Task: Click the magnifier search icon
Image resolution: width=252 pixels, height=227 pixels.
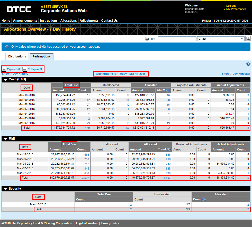Action: click(248, 39)
